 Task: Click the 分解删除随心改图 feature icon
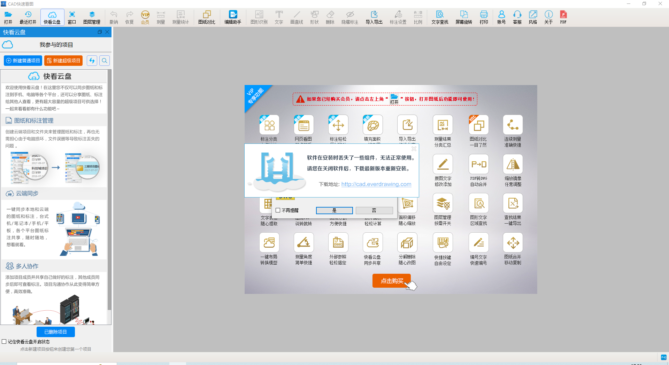click(407, 242)
